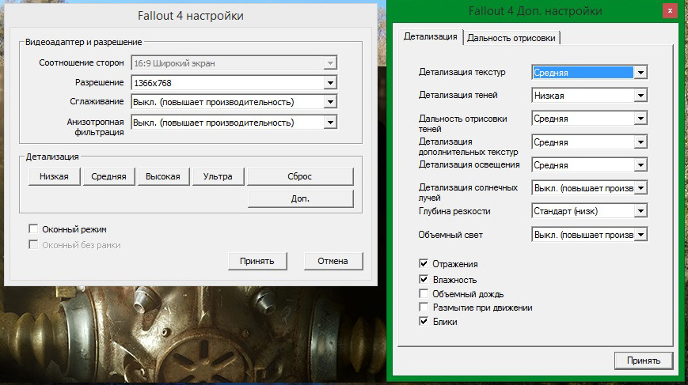Viewport: 688px width, 385px height.
Task: Expand the Разрешение 1366x768 dropdown
Action: pos(234,82)
